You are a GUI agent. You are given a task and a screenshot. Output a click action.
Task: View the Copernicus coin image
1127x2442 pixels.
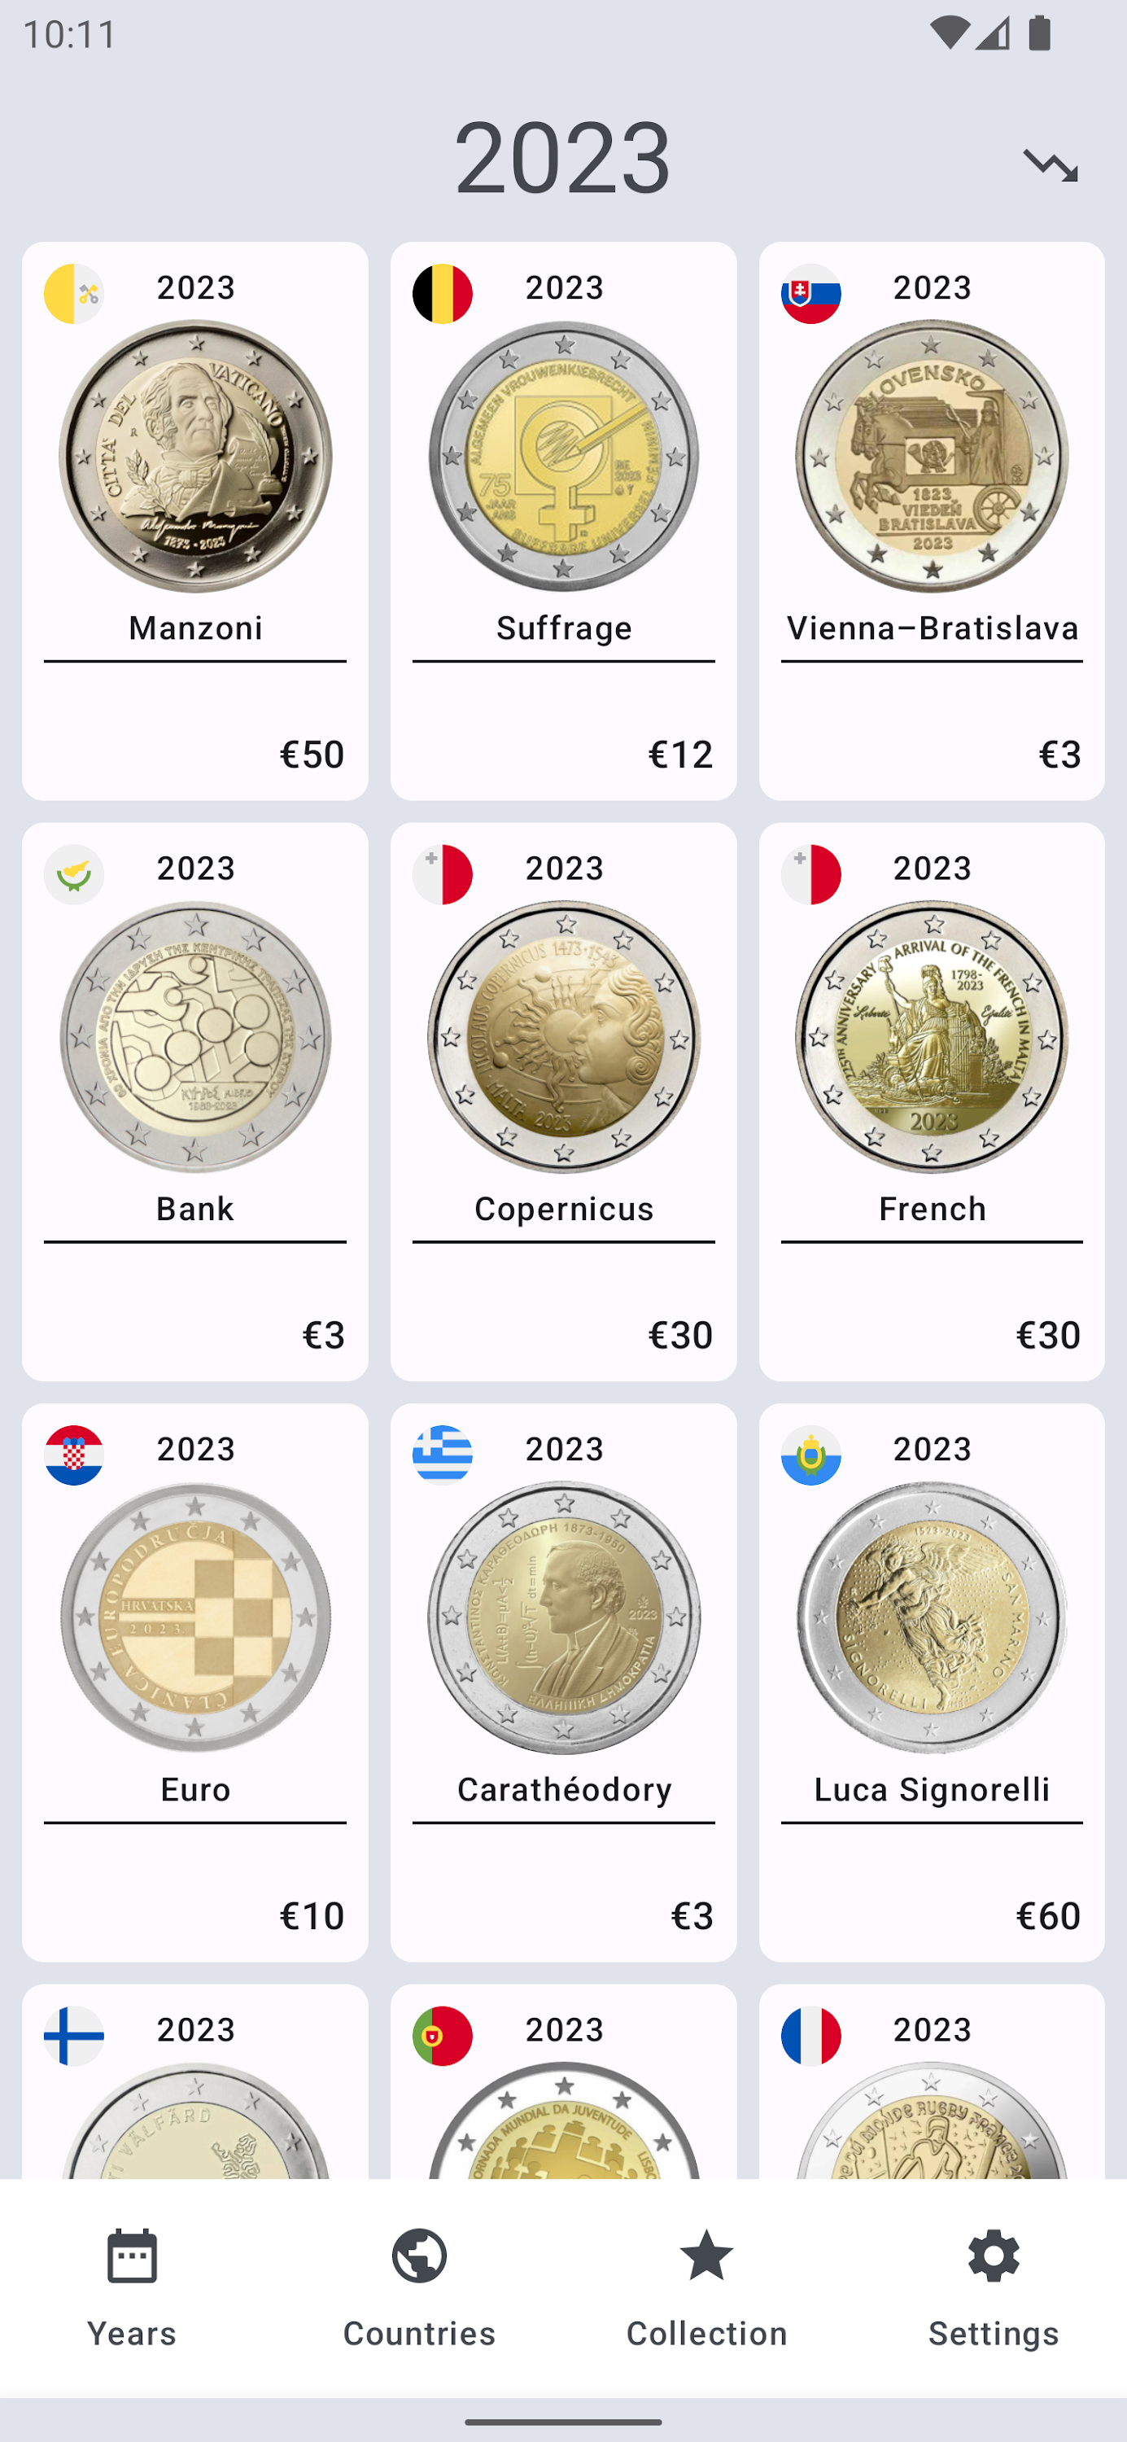pos(564,1037)
